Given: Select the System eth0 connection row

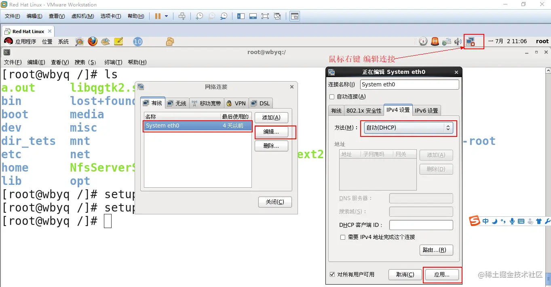Looking at the screenshot, I should 198,126.
